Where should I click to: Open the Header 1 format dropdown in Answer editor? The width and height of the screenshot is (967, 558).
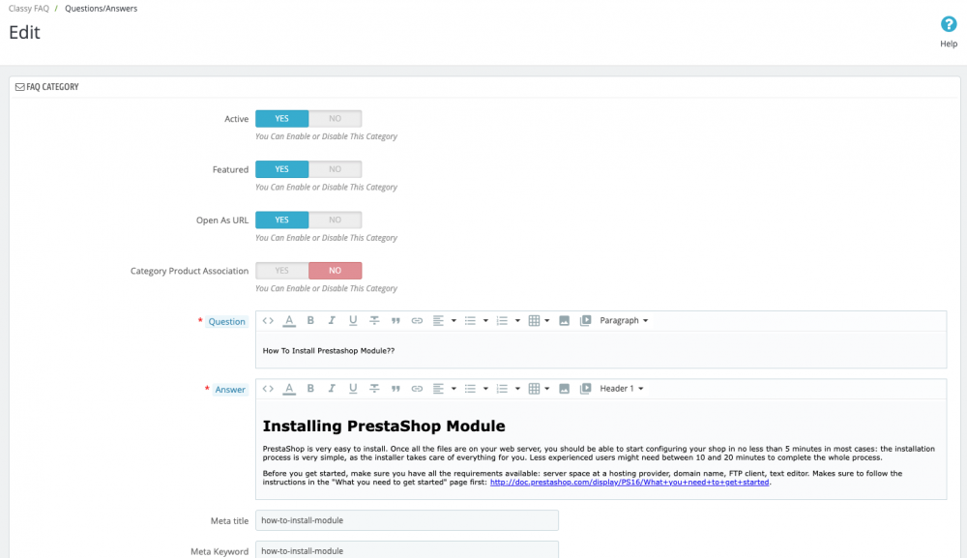[619, 388]
